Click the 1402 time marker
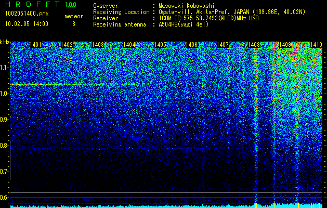The width and height of the screenshot is (327, 208). pos(67,45)
